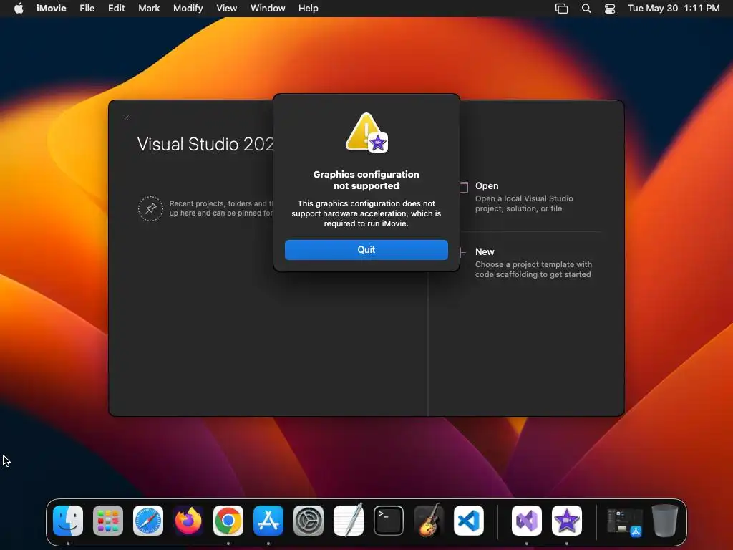Open the Mark menu

(149, 9)
